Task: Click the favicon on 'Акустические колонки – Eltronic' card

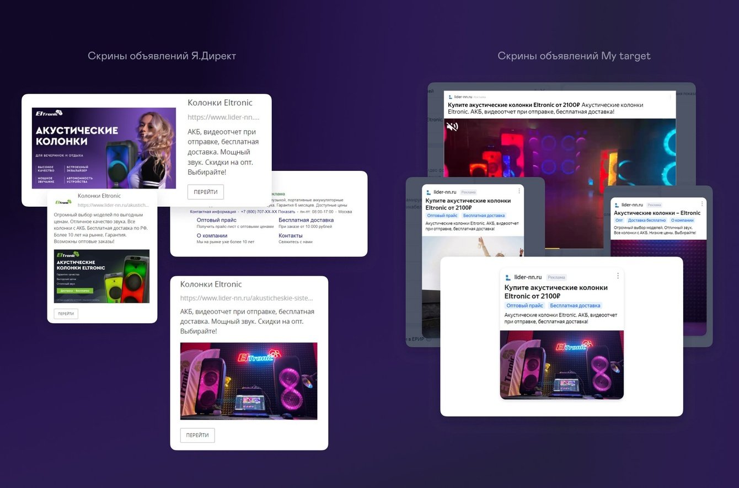Action: [617, 205]
